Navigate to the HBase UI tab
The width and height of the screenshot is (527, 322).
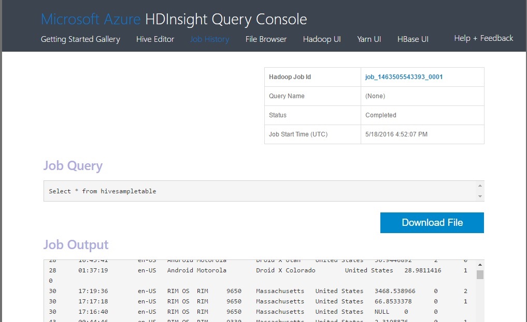(x=412, y=39)
